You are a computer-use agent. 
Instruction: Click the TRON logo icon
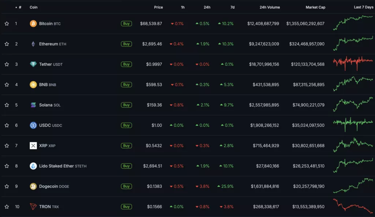[x=33, y=206]
